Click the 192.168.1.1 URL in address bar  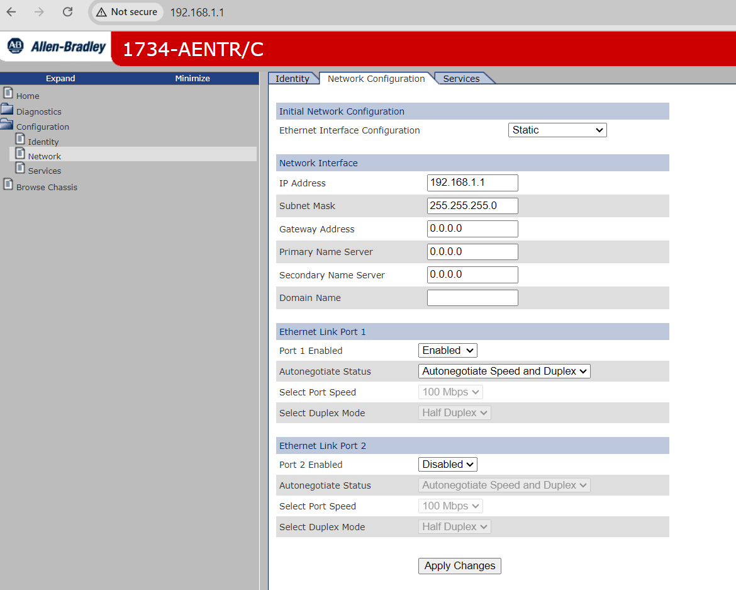(197, 12)
